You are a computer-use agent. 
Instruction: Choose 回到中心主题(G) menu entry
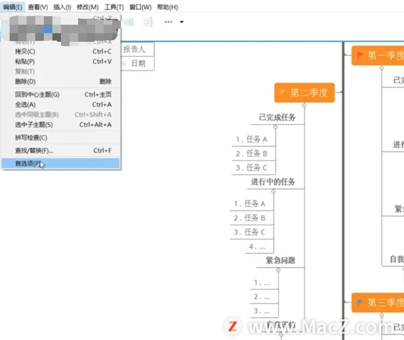[61, 95]
